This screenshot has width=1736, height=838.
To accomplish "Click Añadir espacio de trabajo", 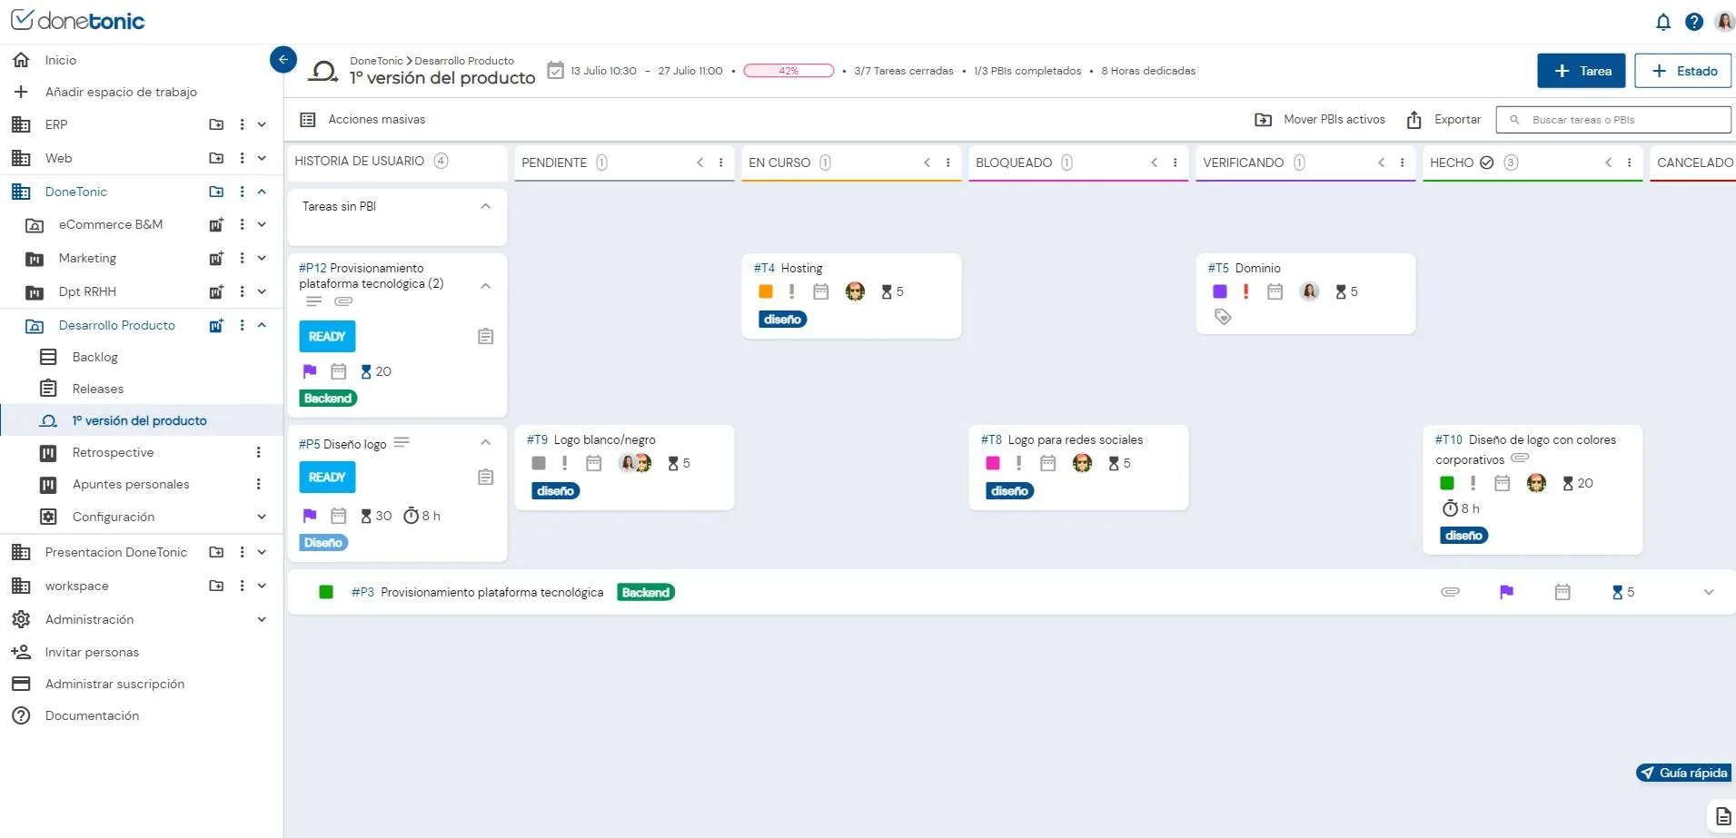I will pos(121,92).
